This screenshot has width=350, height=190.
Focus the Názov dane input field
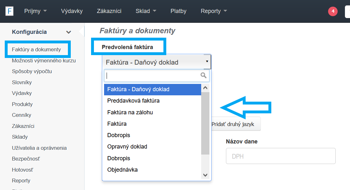[281, 156]
